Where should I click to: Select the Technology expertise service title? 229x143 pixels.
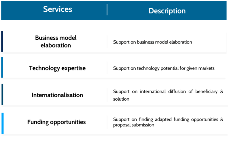click(57, 68)
